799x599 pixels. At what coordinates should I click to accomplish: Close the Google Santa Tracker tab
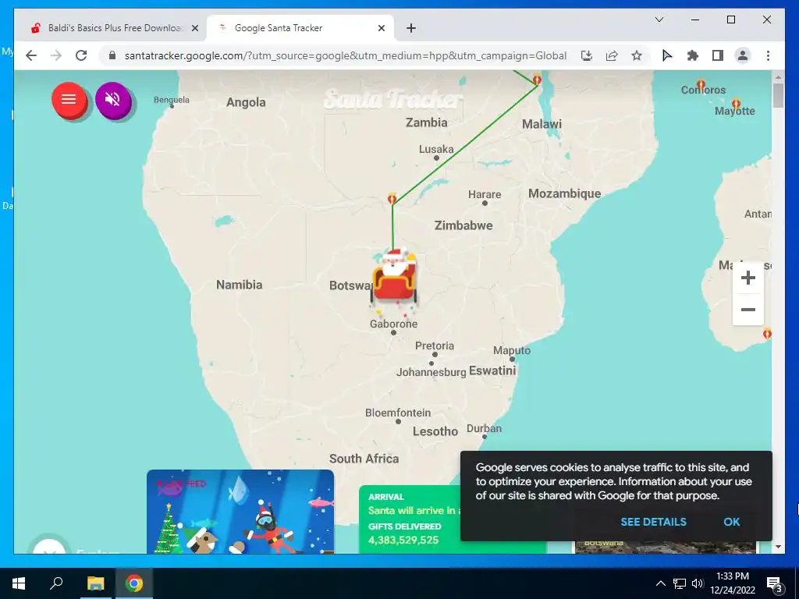[x=381, y=28]
